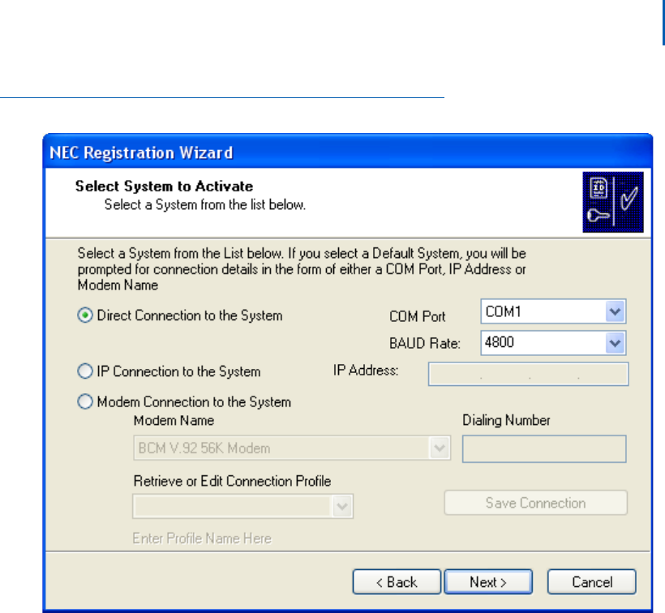This screenshot has width=665, height=613.
Task: Click the Save Connection button
Action: (x=535, y=503)
